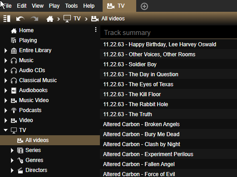The width and height of the screenshot is (237, 177).
Task: Expand the Genres node
Action: click(x=12, y=160)
